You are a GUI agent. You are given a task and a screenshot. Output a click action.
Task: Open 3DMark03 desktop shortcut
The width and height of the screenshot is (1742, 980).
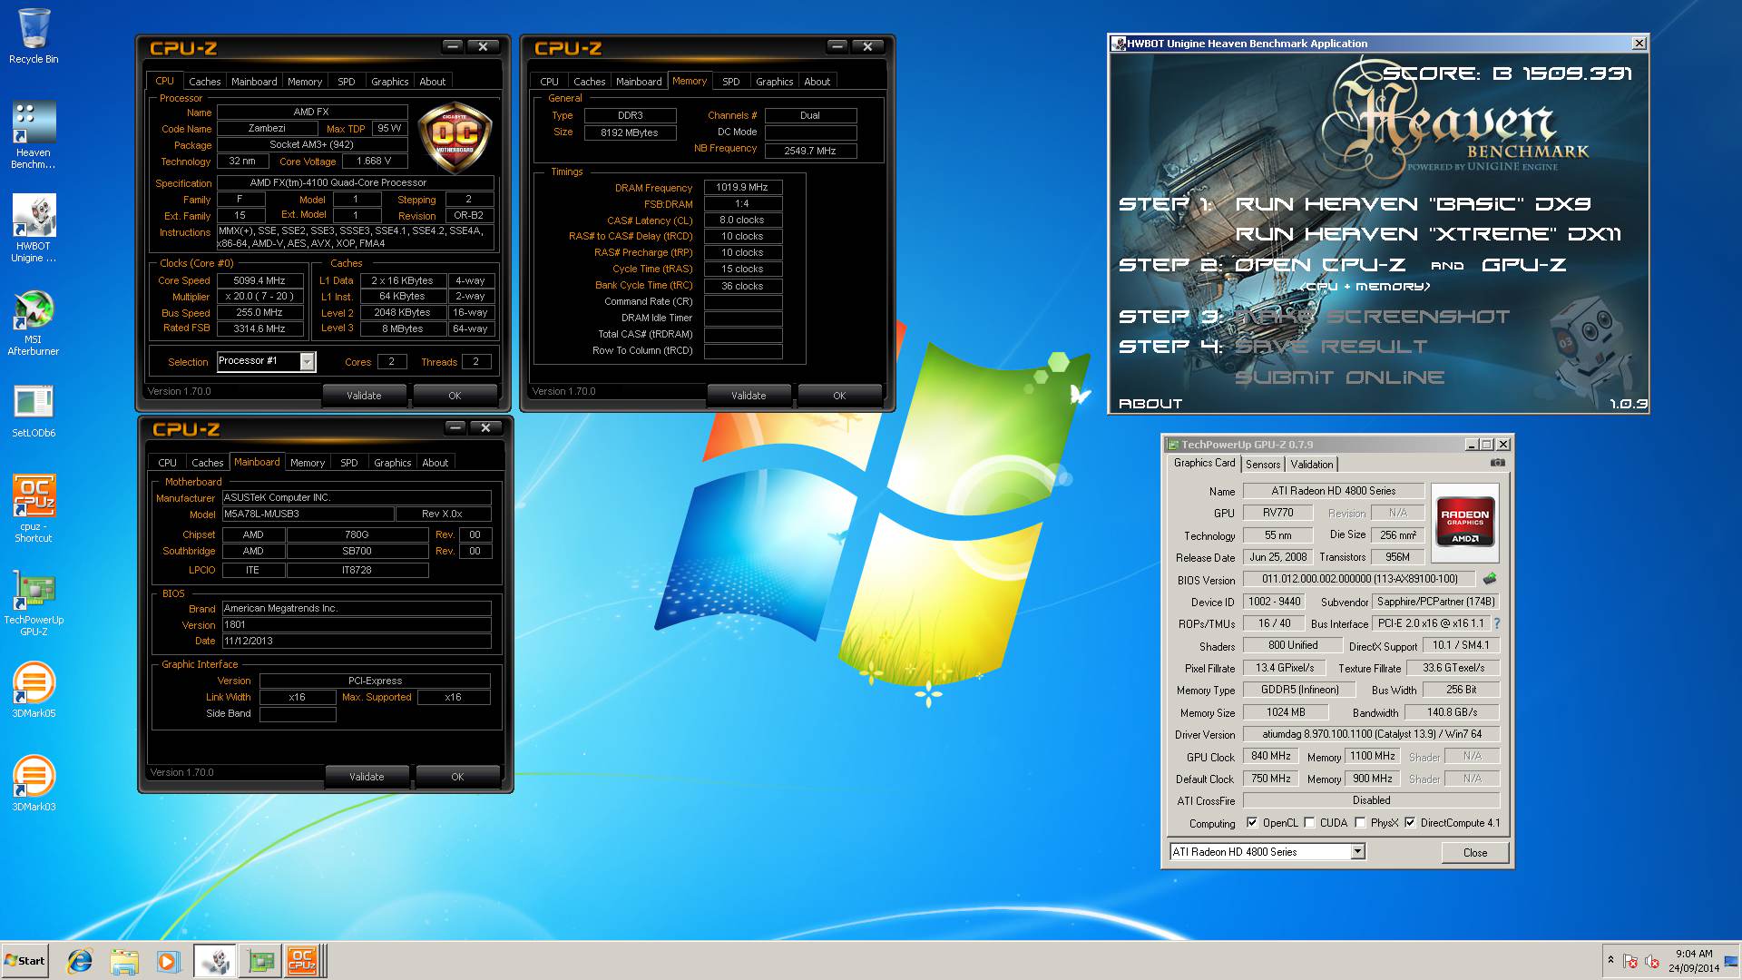pos(34,784)
